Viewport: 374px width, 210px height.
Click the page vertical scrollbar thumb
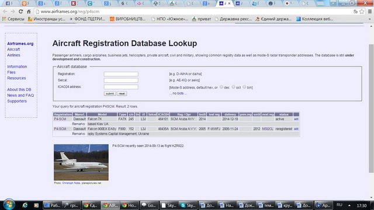(x=371, y=108)
